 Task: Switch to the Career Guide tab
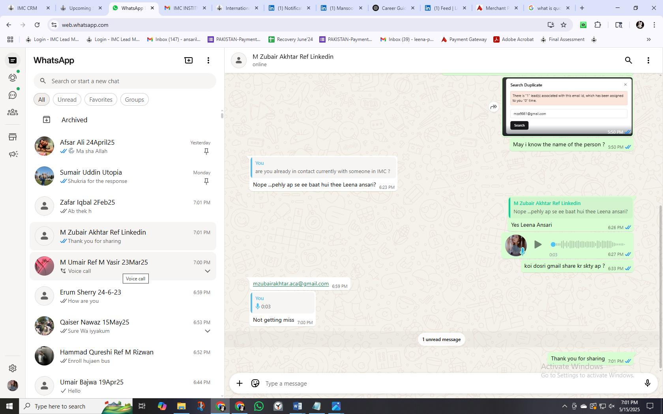pyautogui.click(x=394, y=8)
